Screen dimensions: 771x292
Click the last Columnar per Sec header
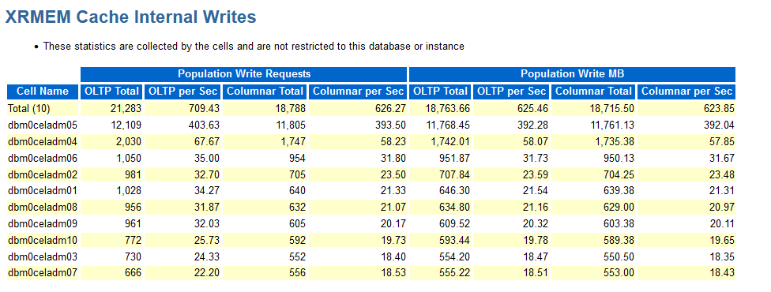[686, 92]
